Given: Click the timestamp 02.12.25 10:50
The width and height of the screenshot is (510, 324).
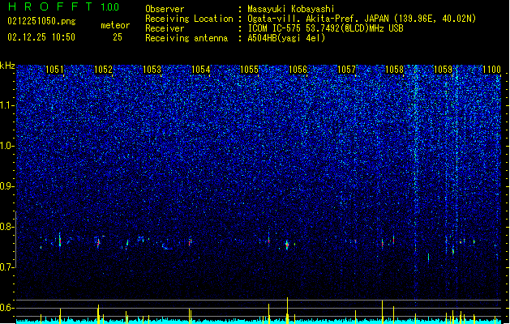Looking at the screenshot, I should click(41, 37).
